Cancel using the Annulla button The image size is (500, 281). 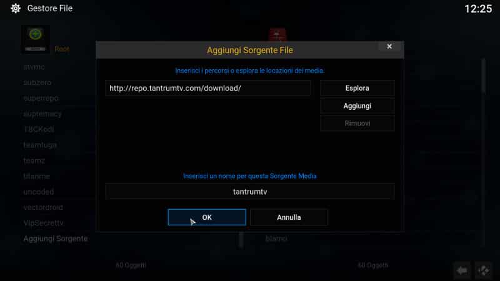pyautogui.click(x=289, y=217)
